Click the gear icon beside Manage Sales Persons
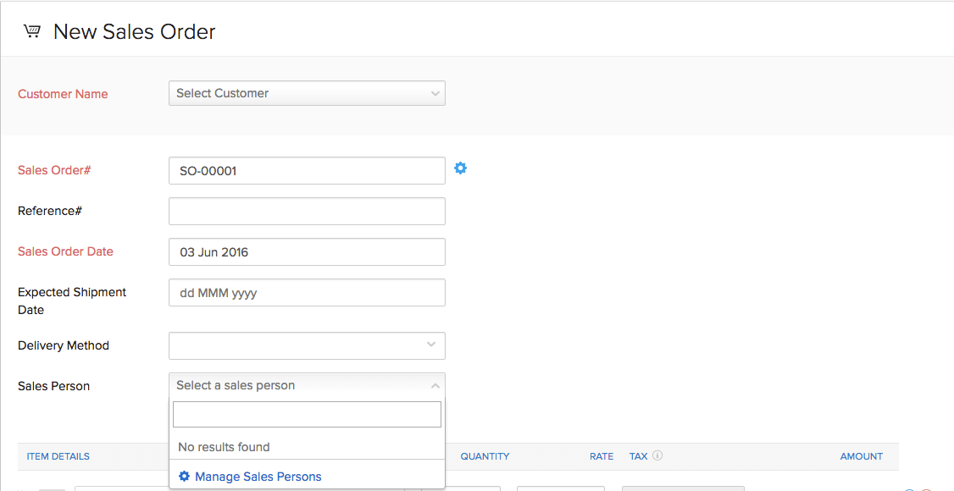This screenshot has width=954, height=491. pyautogui.click(x=185, y=476)
